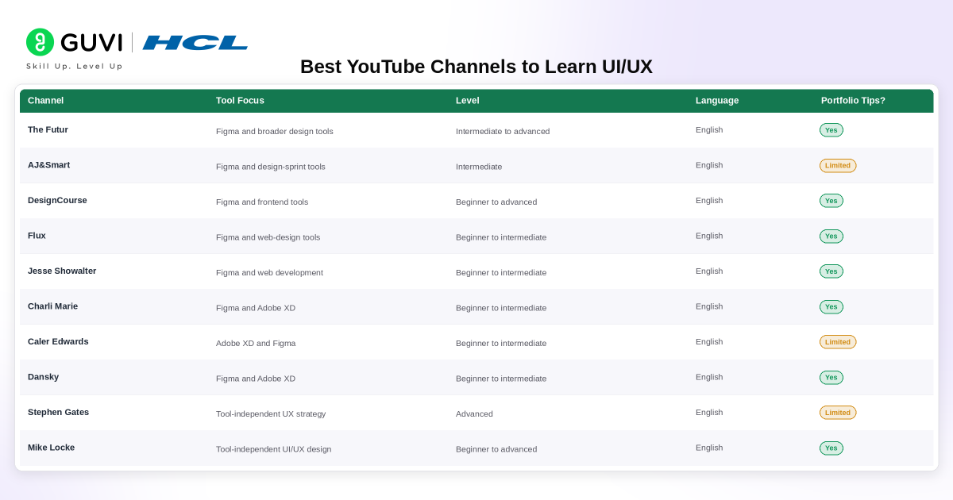Click Limited badge in Stephen Gates row
Screen dimensions: 953x500
click(x=838, y=413)
